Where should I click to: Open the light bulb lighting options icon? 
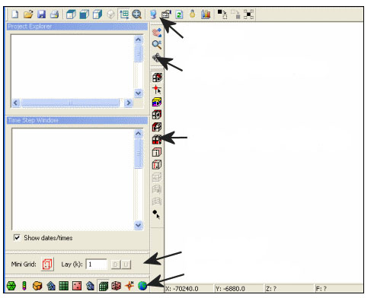(193, 14)
